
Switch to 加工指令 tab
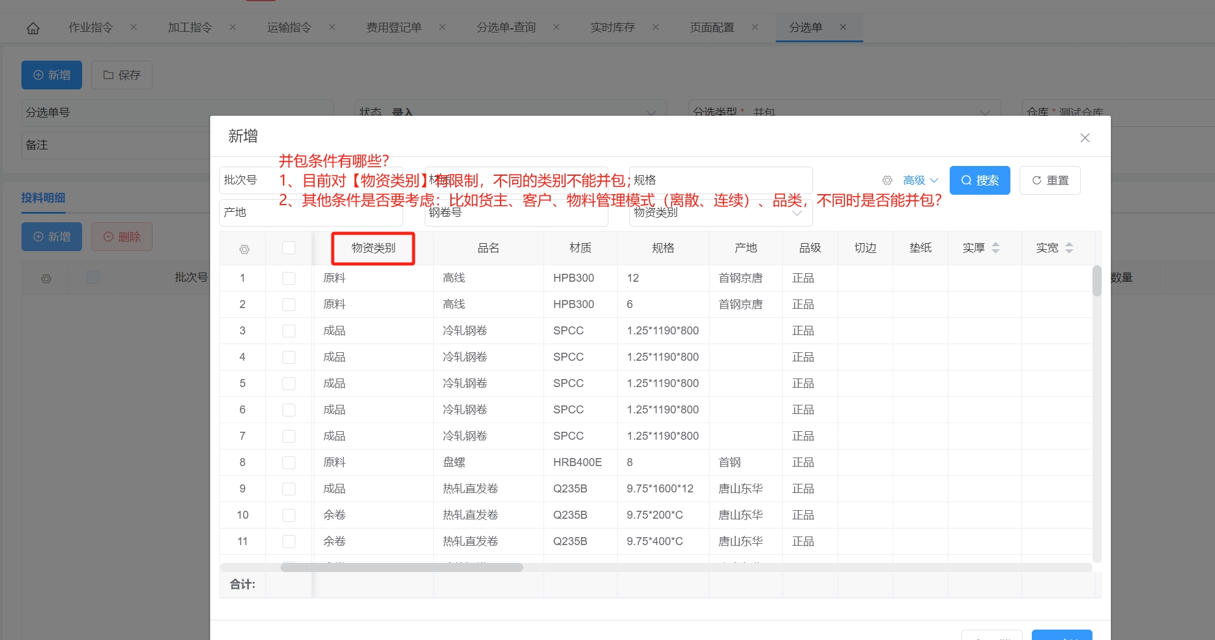pyautogui.click(x=190, y=28)
